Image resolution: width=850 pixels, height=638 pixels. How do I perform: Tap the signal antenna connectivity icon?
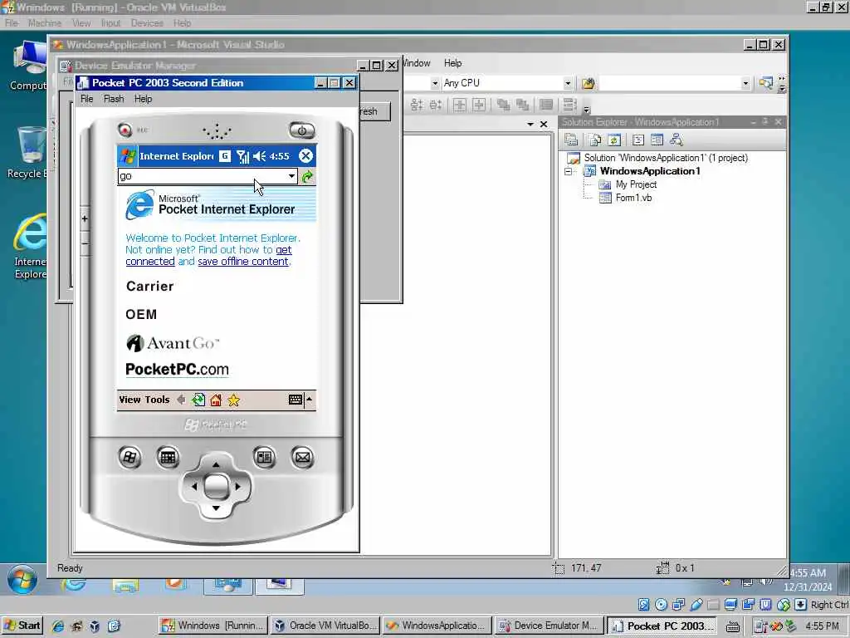(x=243, y=157)
